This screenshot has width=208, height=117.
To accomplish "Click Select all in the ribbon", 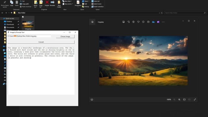I will 95,1.
